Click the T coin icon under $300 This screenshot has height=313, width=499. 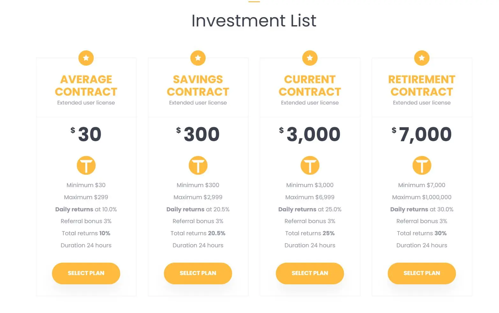(x=198, y=165)
